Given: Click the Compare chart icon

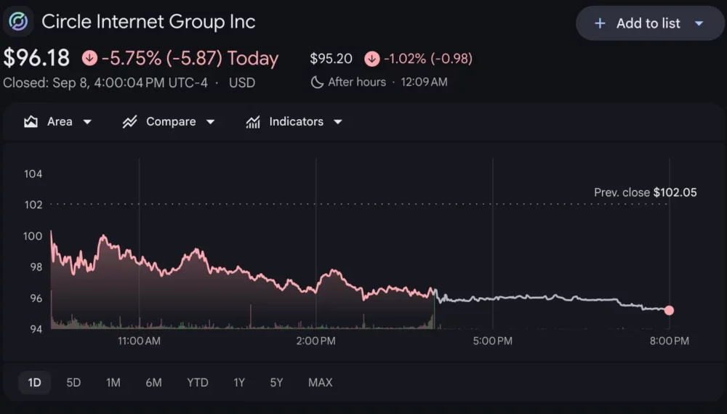Looking at the screenshot, I should 130,122.
